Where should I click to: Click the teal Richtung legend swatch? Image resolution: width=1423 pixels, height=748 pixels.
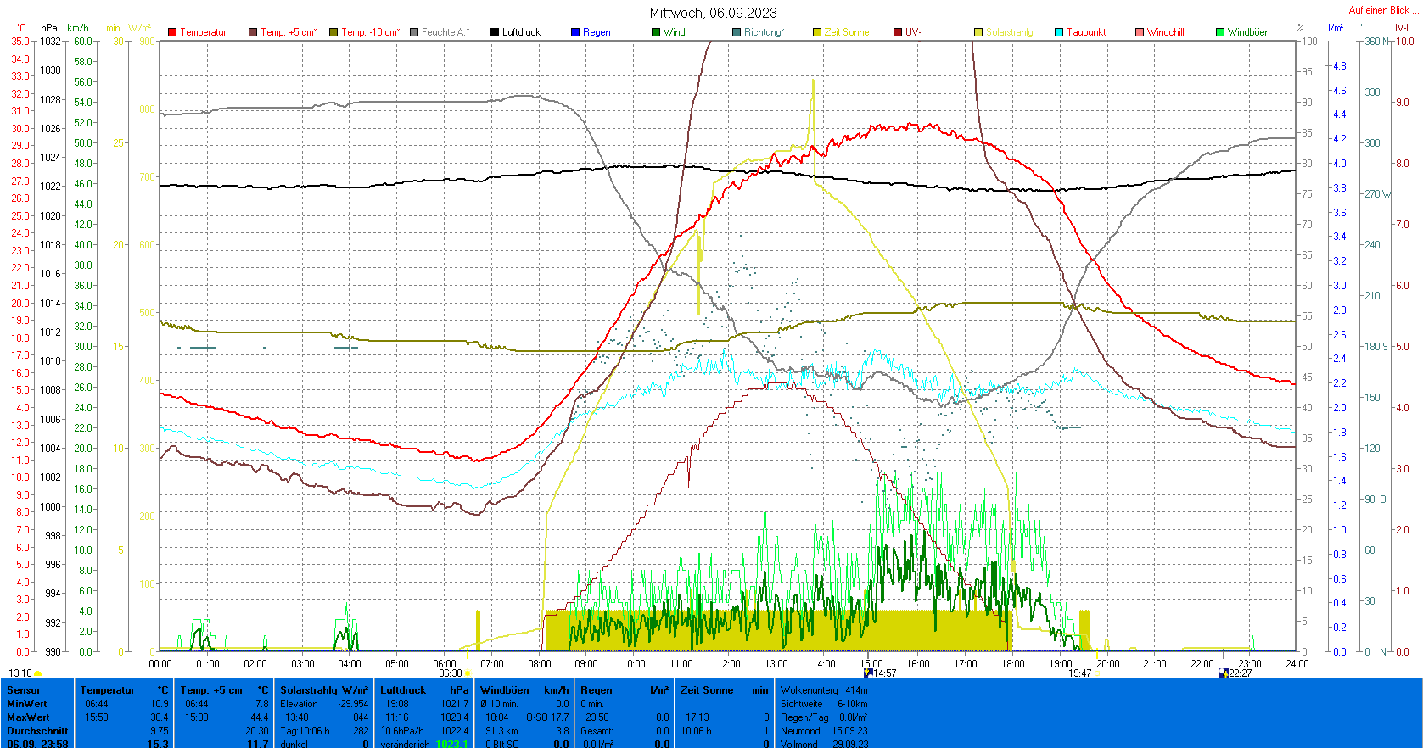[737, 32]
